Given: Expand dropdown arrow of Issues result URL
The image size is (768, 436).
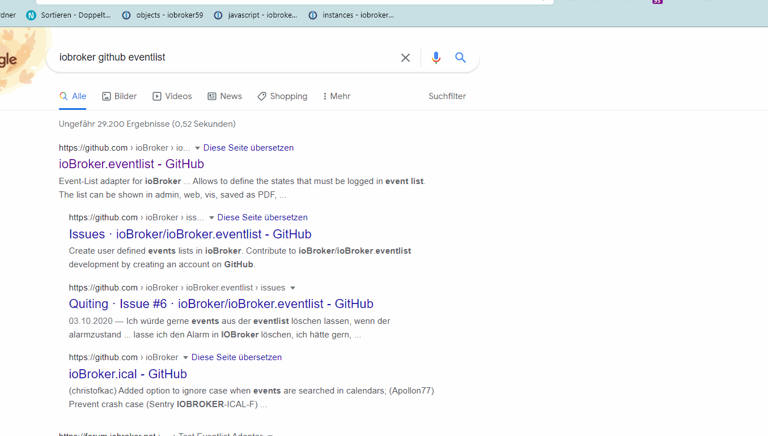Looking at the screenshot, I should pos(211,217).
